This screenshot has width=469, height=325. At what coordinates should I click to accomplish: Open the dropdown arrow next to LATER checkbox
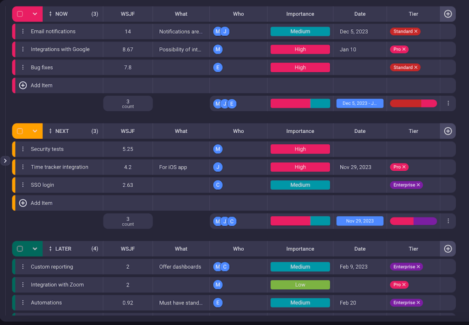[34, 249]
